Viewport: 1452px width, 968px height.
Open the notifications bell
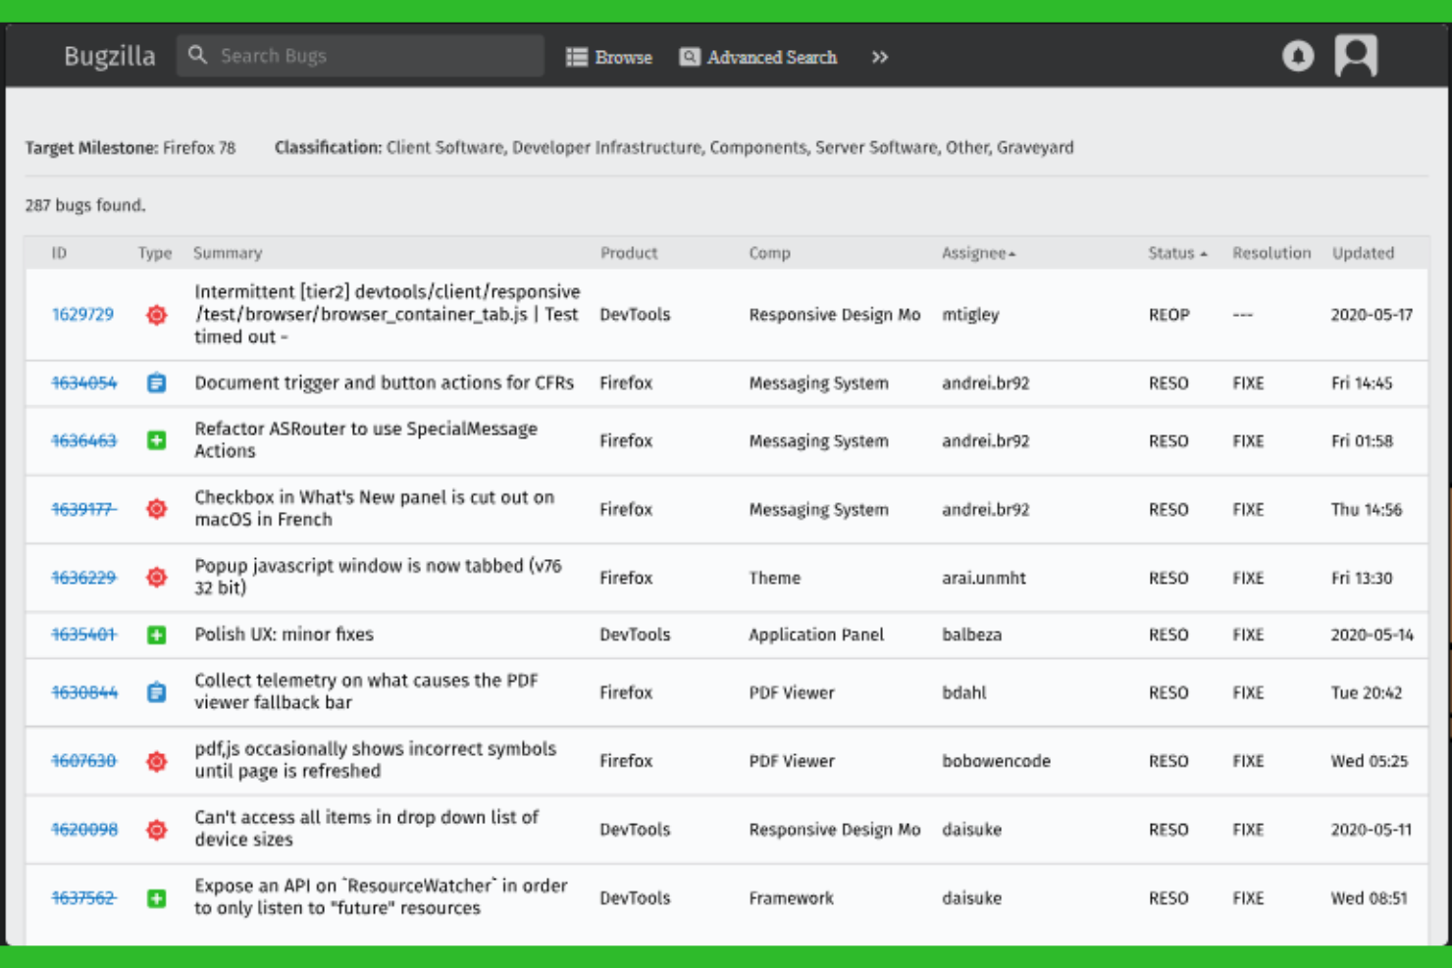pos(1297,56)
